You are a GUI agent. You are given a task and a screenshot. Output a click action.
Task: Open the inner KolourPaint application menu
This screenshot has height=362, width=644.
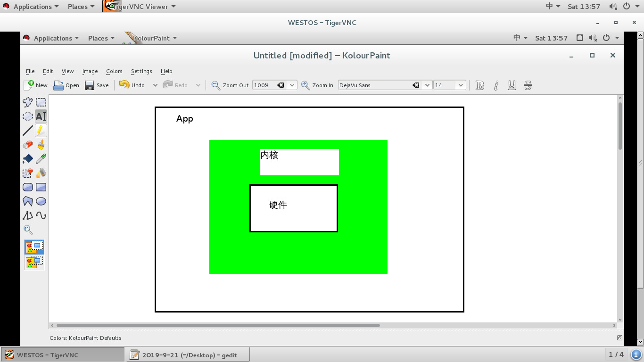pos(151,38)
